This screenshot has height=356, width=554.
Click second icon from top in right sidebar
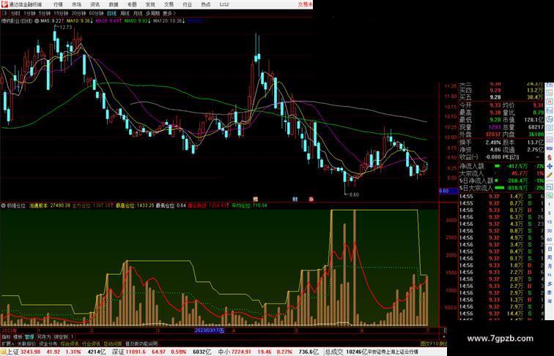550,92
